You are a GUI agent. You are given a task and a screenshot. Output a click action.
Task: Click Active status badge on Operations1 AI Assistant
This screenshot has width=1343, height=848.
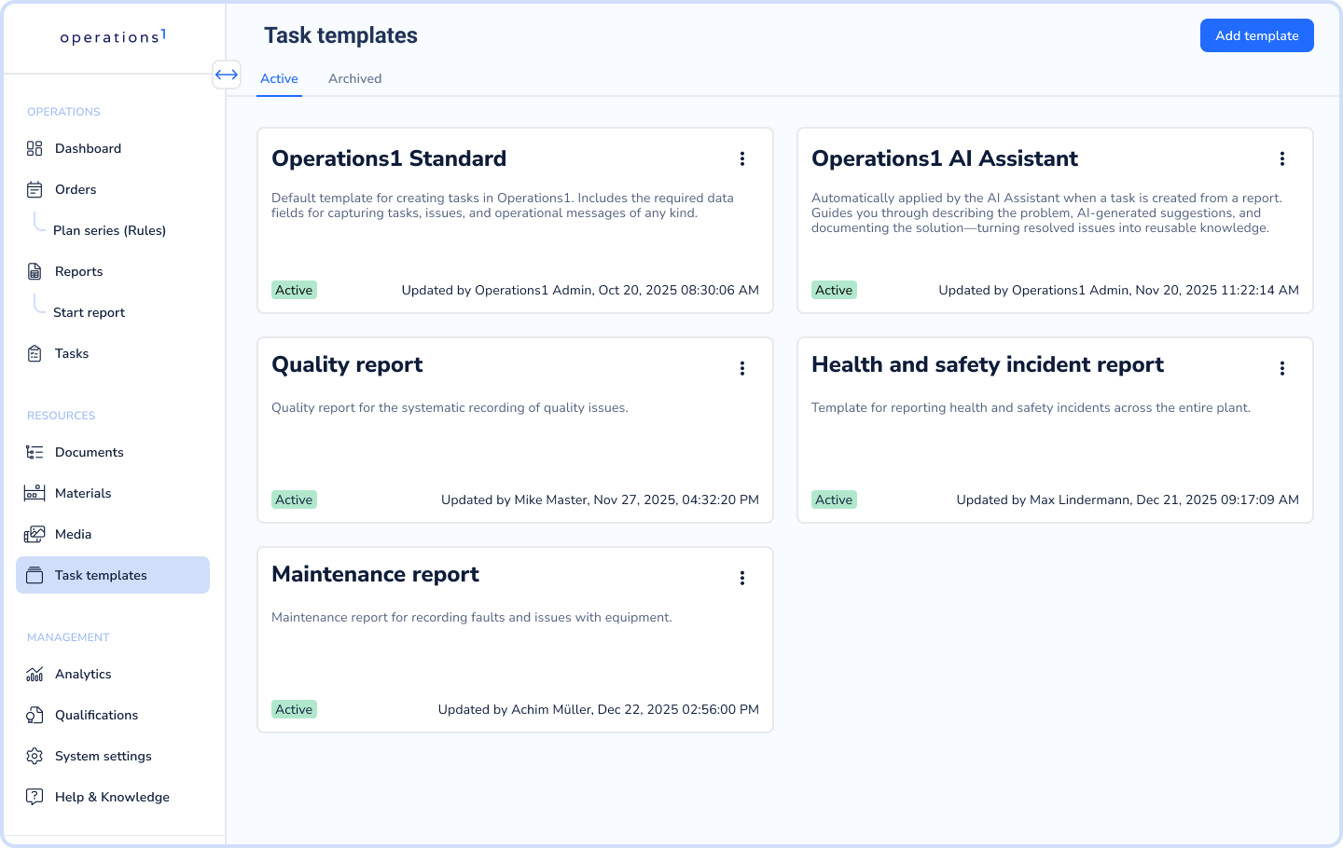pyautogui.click(x=834, y=290)
